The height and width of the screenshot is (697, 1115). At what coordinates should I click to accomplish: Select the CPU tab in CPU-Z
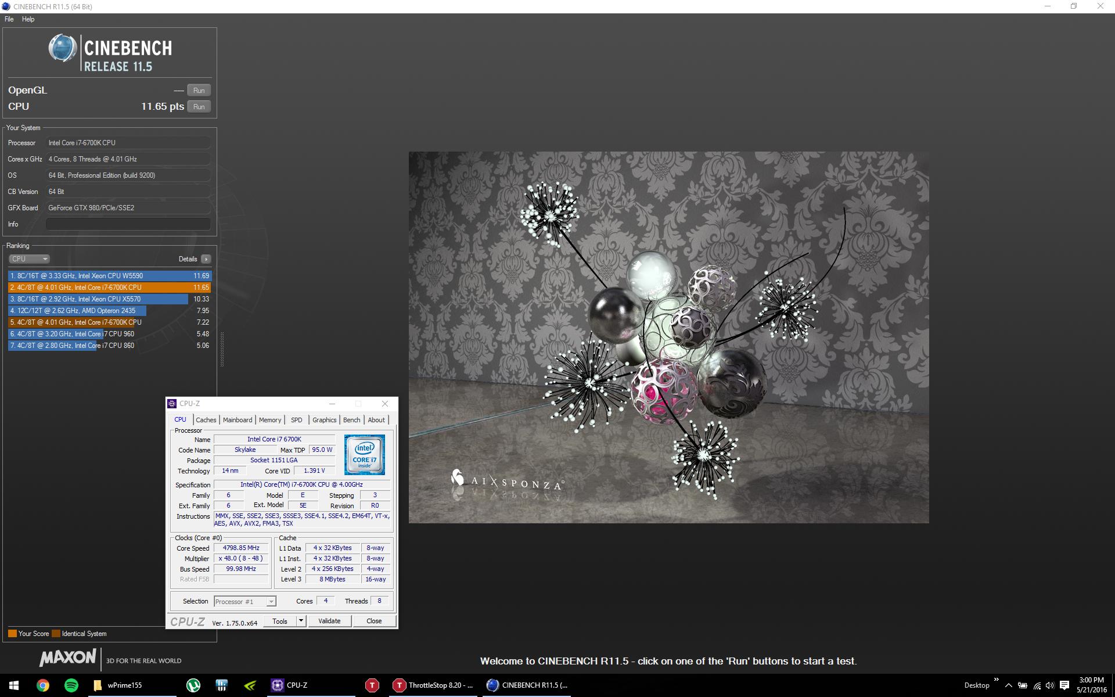coord(181,419)
